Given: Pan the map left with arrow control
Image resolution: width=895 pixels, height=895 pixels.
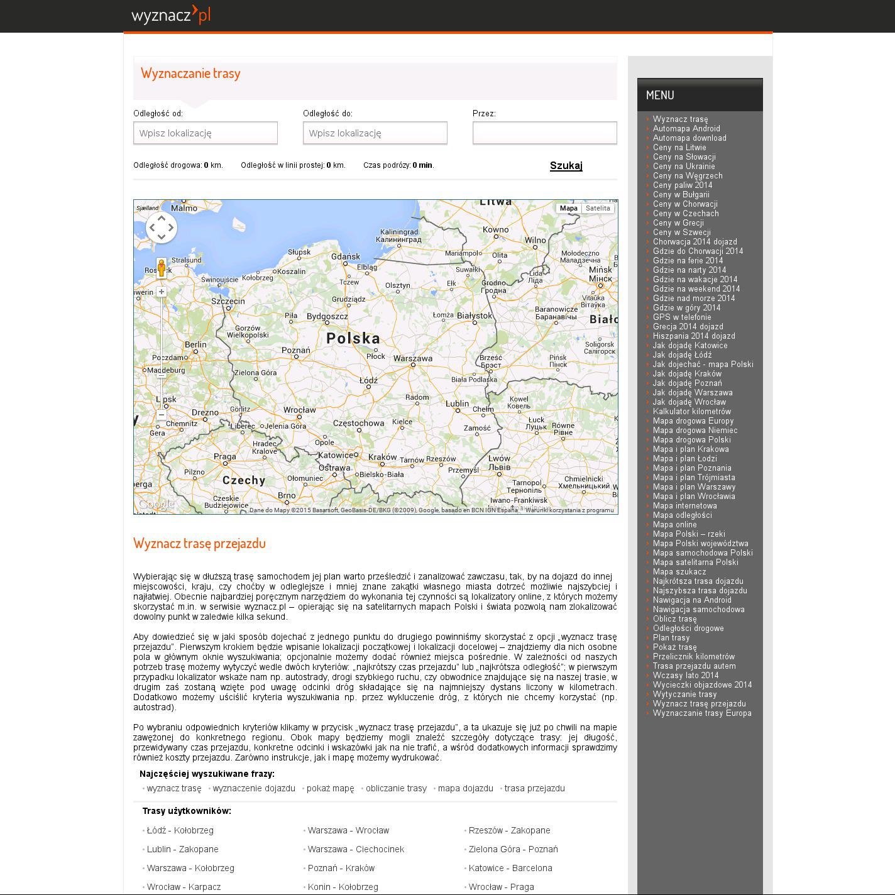Looking at the screenshot, I should point(152,228).
